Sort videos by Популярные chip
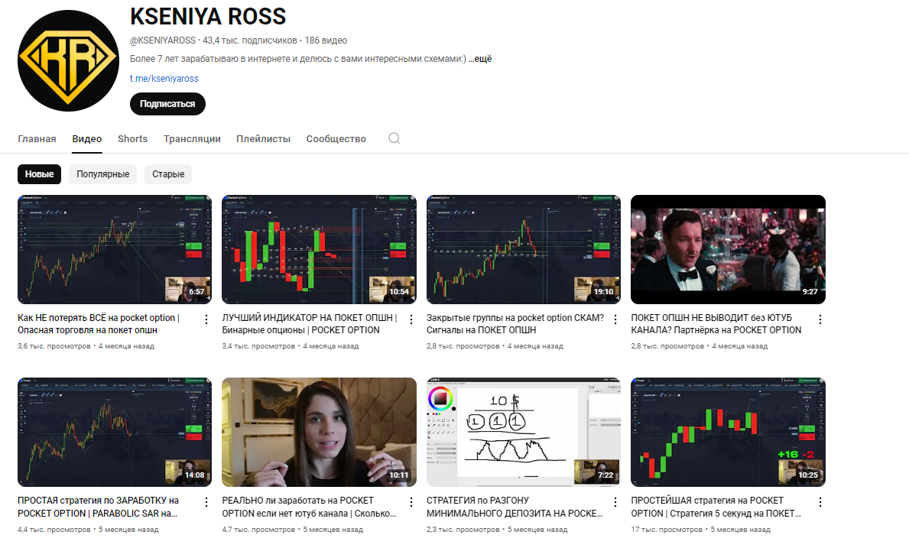Screen dimensions: 909x548 [103, 173]
